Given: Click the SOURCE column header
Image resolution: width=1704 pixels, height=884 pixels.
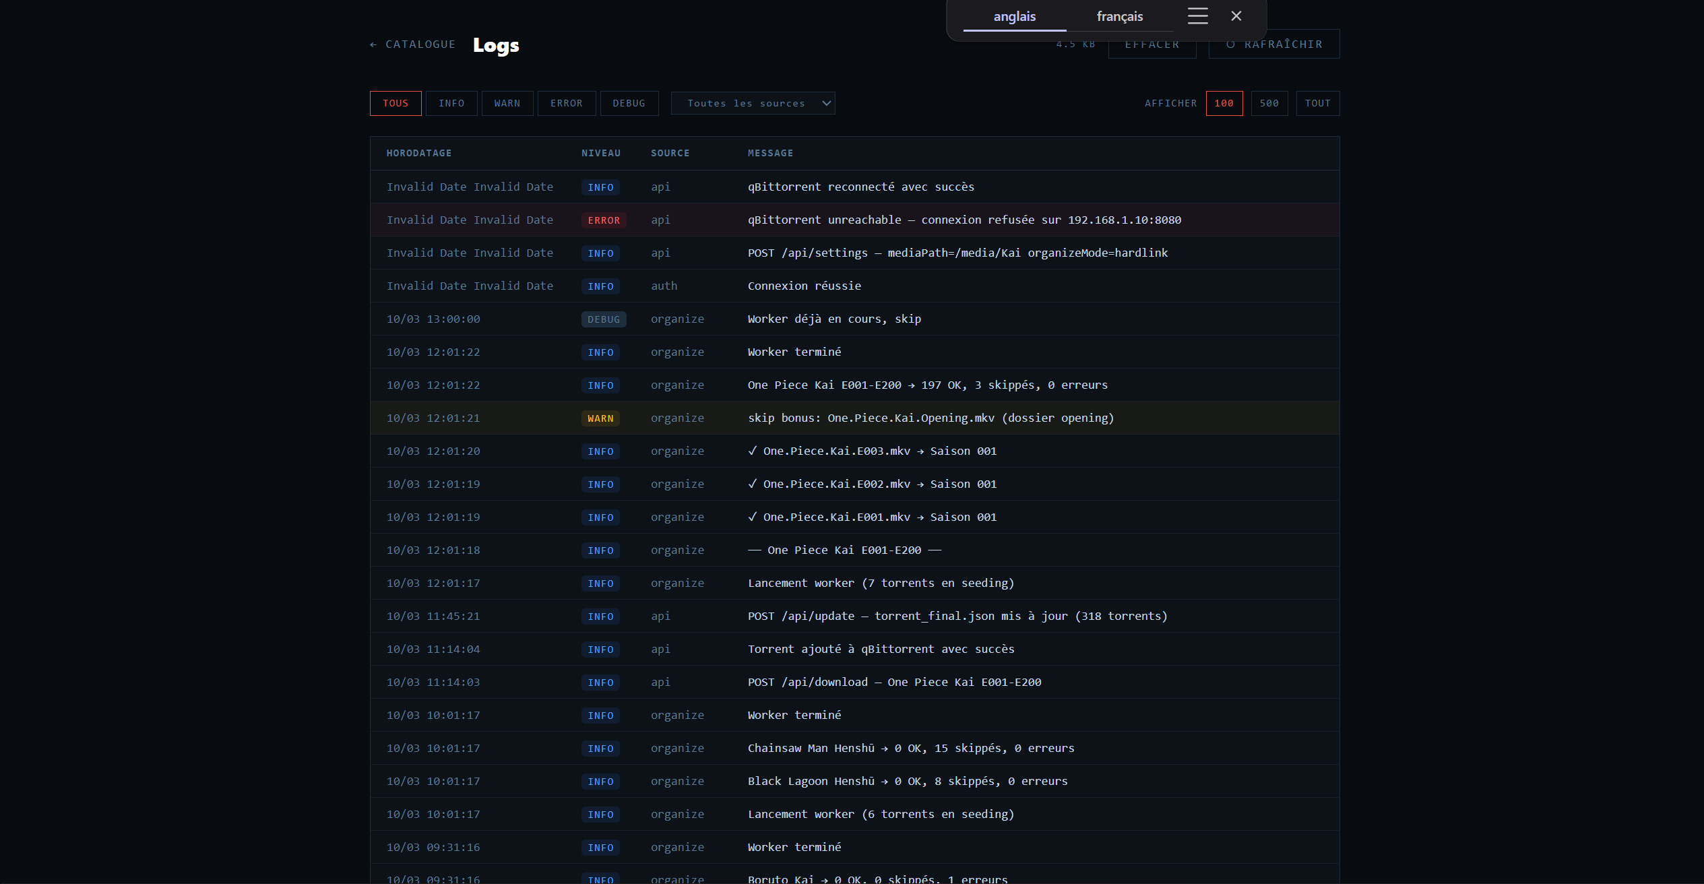Looking at the screenshot, I should [x=670, y=153].
